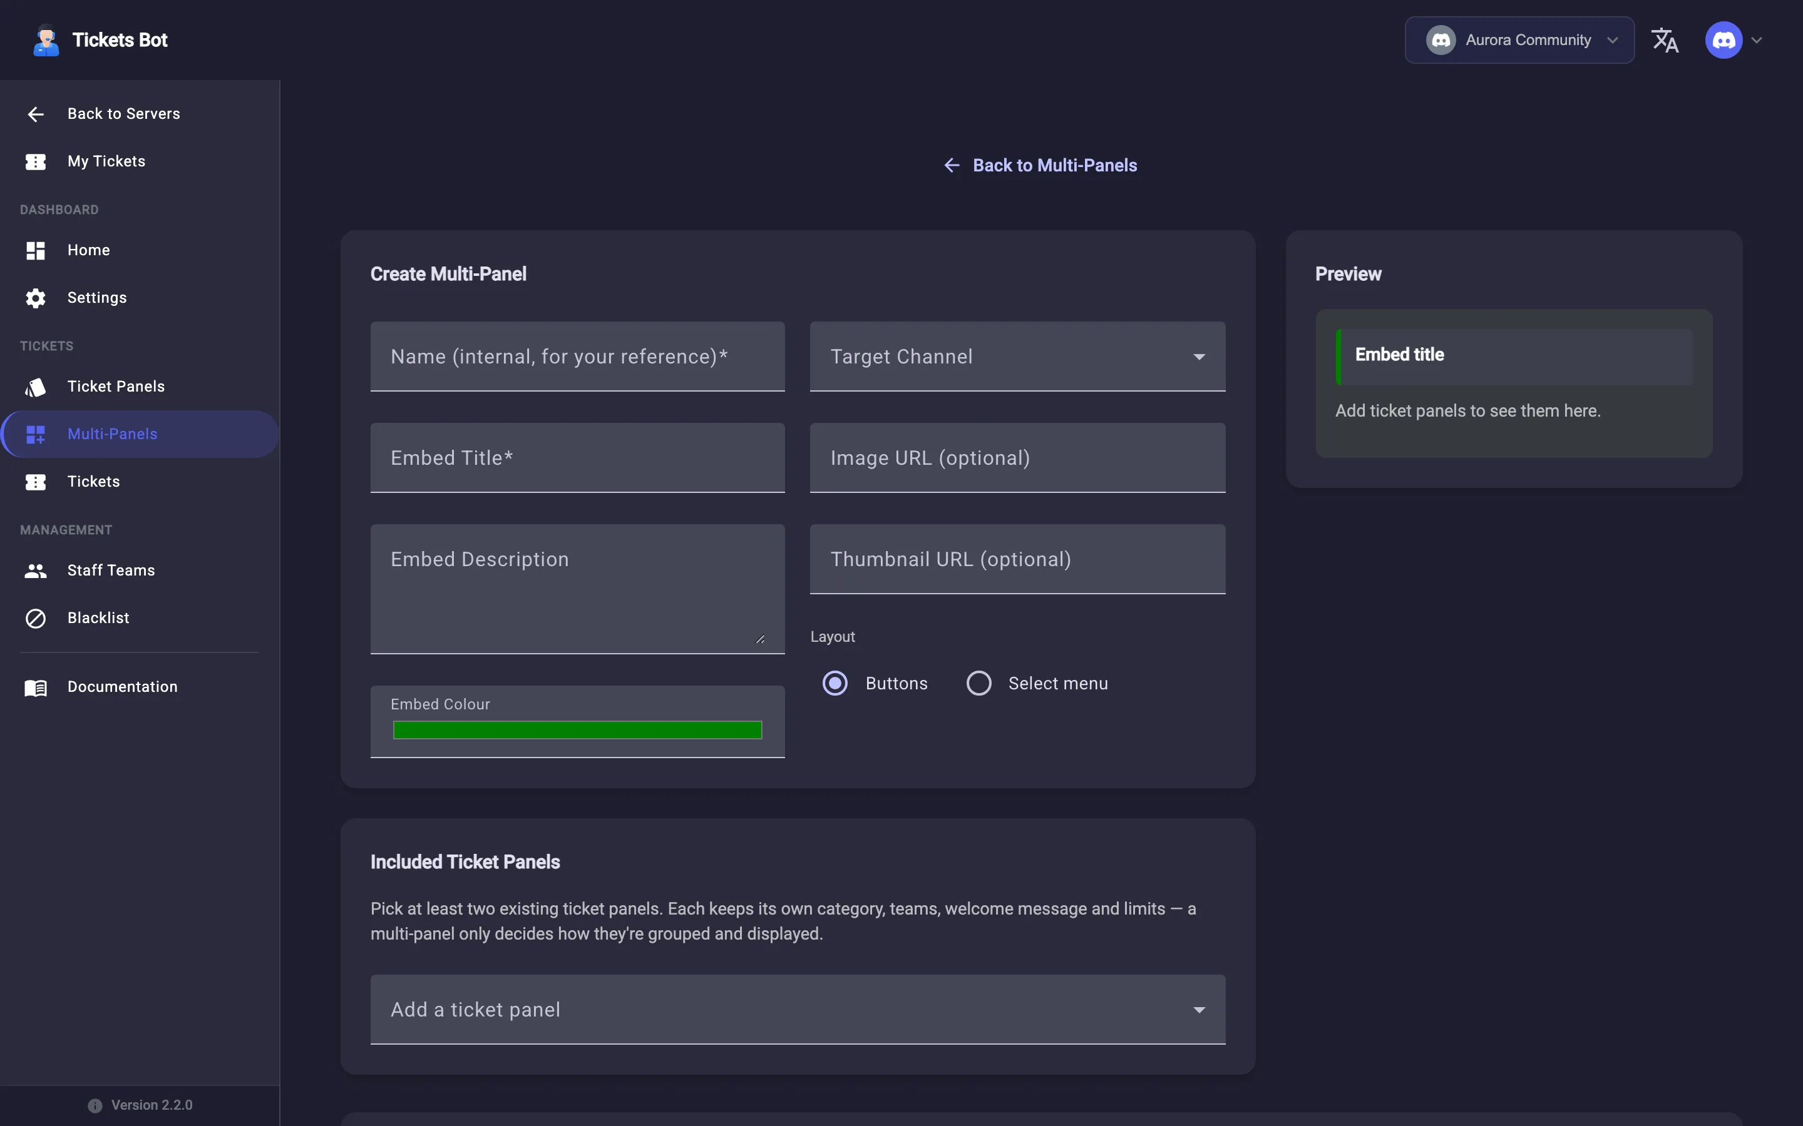Click the arrow beside Back to Multi-Panels
Screen dimensions: 1803x1126
pos(952,165)
